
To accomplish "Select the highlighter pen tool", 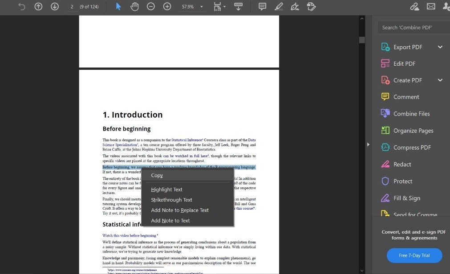I will 279,7.
